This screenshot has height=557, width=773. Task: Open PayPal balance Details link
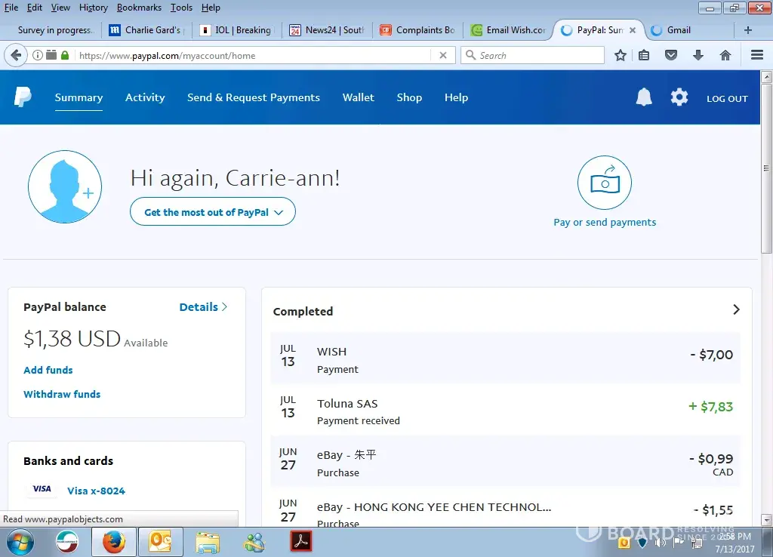202,307
